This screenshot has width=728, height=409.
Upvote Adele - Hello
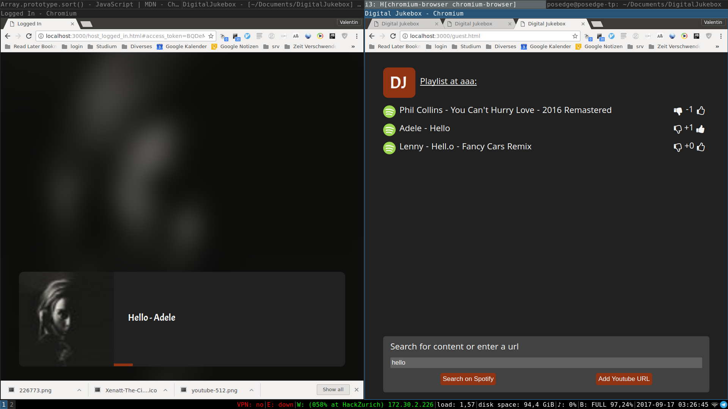click(701, 129)
